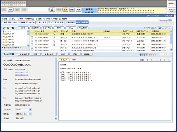Screen dimensions: 177x132
Task: Click the 内線 button
Action: click(11, 10)
